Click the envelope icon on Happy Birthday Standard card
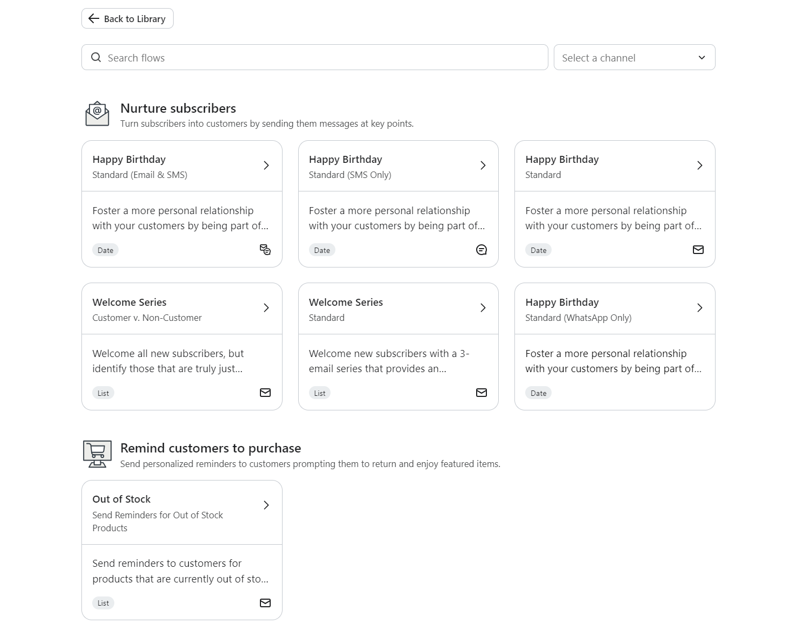 tap(698, 250)
